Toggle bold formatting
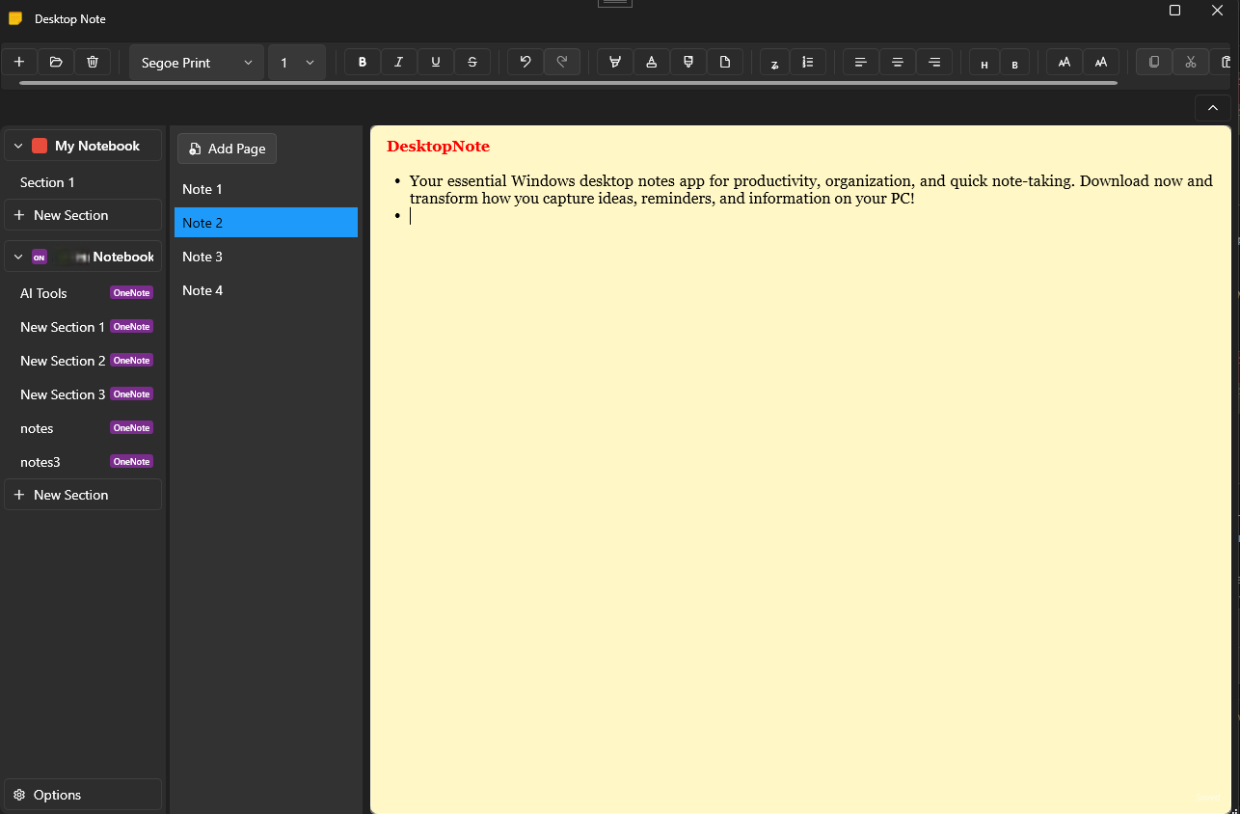The image size is (1240, 814). (363, 62)
